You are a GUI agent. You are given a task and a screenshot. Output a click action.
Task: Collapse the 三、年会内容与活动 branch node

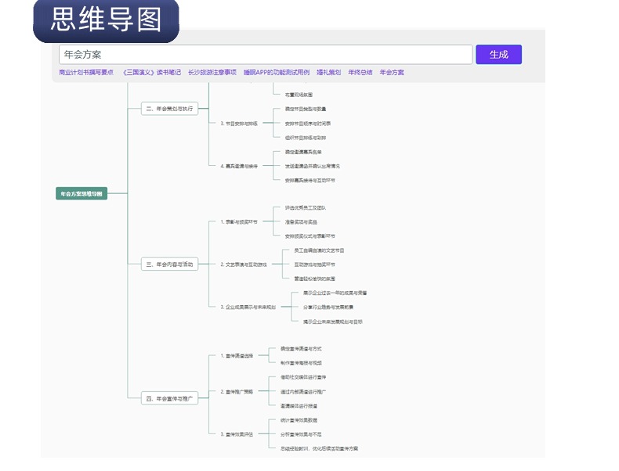[169, 264]
